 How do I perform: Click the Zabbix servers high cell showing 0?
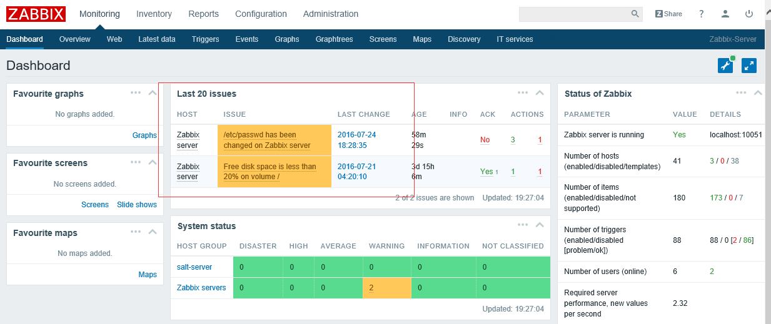click(298, 288)
